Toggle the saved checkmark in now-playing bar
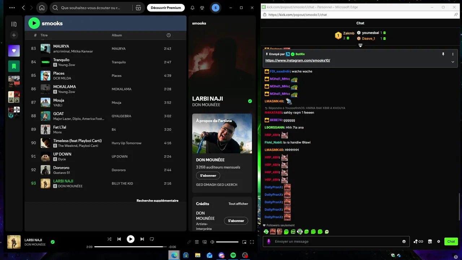 [x=53, y=242]
